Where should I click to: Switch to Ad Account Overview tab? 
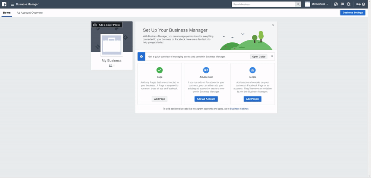click(x=30, y=13)
